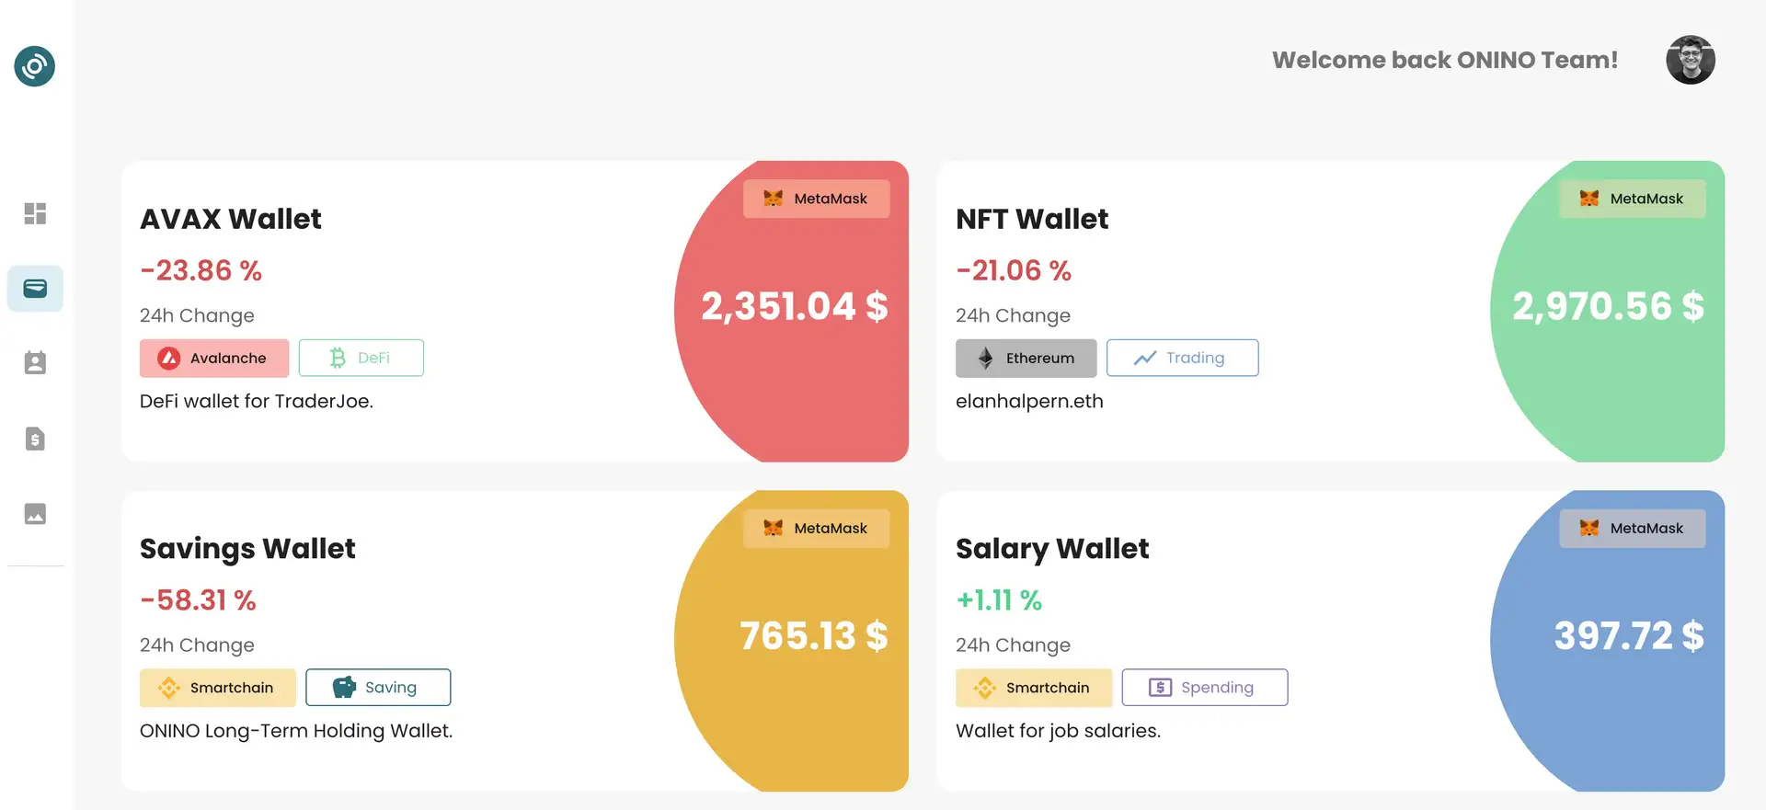Image resolution: width=1766 pixels, height=810 pixels.
Task: Select the Trading category tag
Action: [1182, 358]
